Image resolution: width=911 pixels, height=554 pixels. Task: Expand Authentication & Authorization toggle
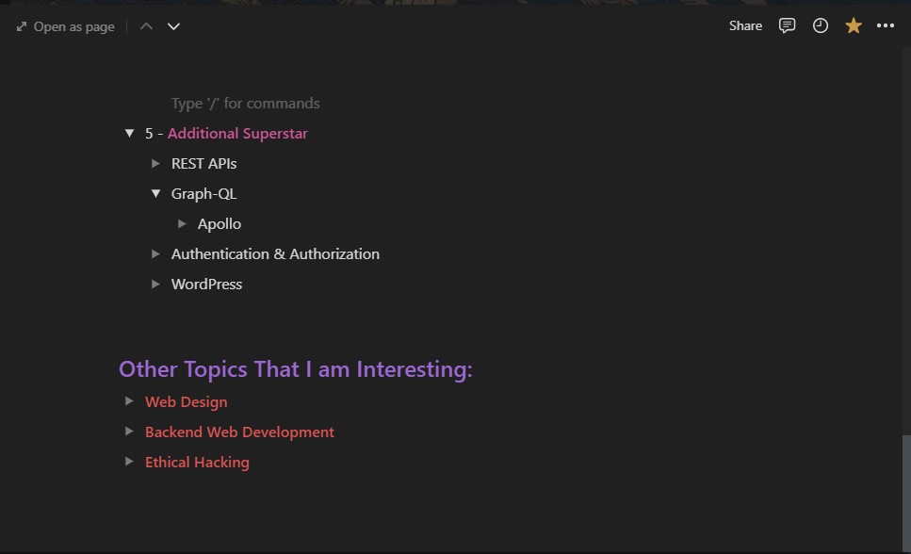pos(155,254)
